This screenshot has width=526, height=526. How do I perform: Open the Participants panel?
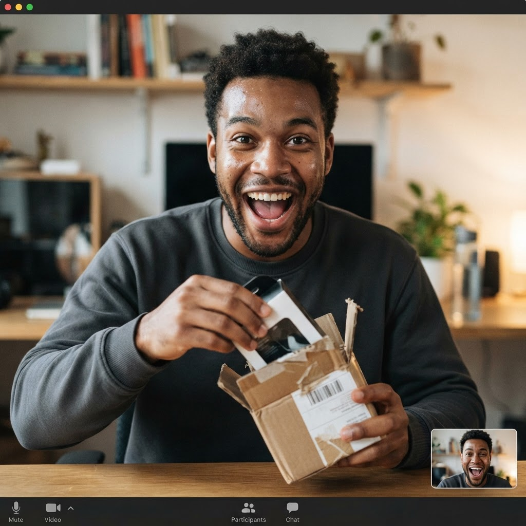pos(248,512)
